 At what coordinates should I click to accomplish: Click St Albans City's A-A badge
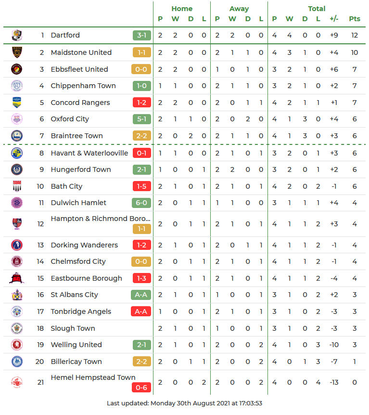[140, 295]
